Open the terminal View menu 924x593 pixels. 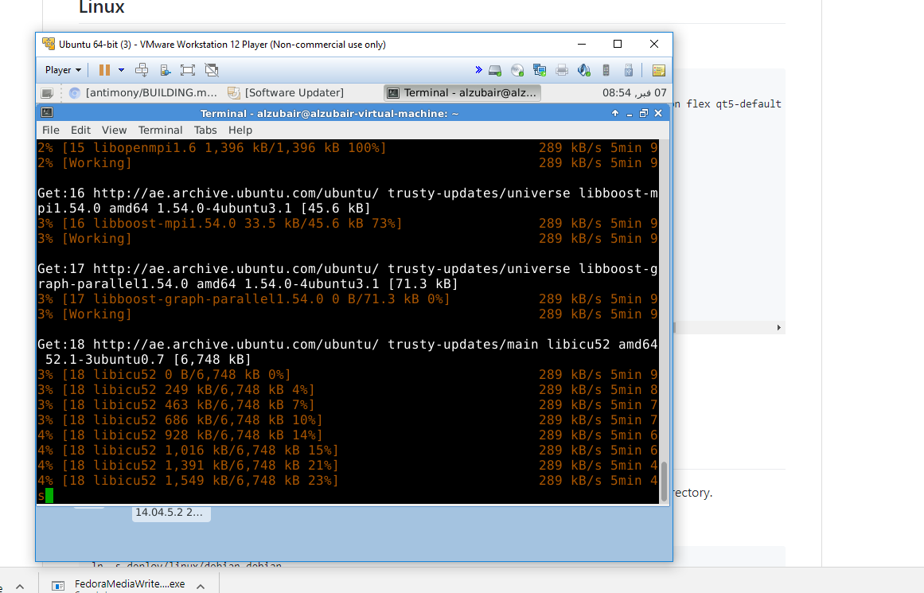click(115, 131)
